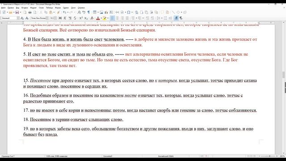Open the Times New Roman font dropdown
The height and width of the screenshot is (161, 286).
(47, 18)
